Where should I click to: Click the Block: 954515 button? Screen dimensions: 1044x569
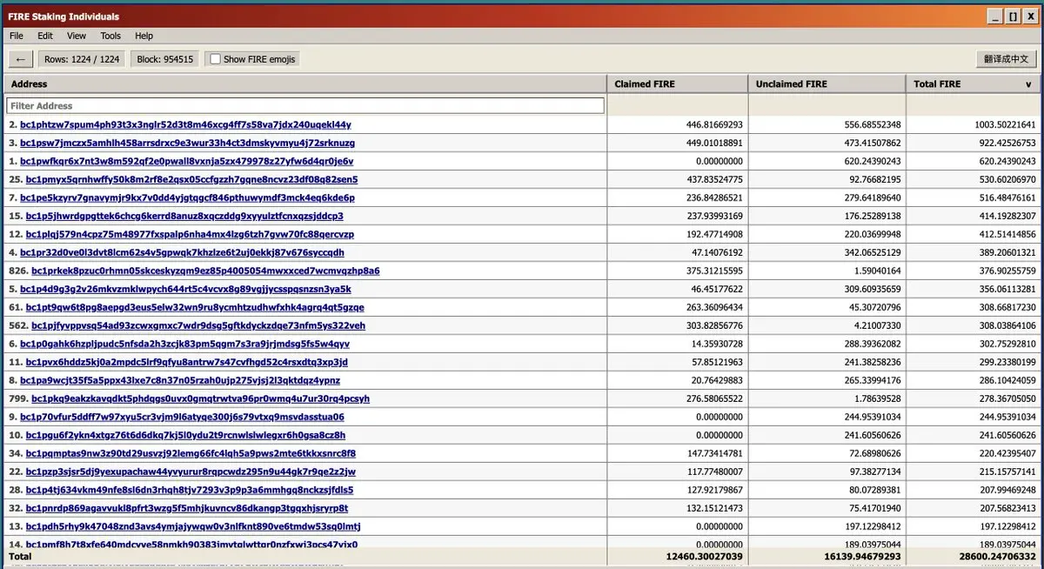[165, 59]
